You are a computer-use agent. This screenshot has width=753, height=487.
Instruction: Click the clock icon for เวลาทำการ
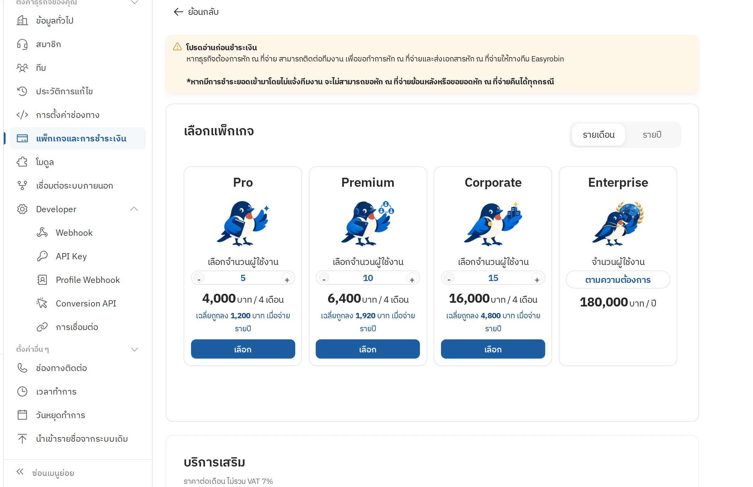[x=22, y=391]
